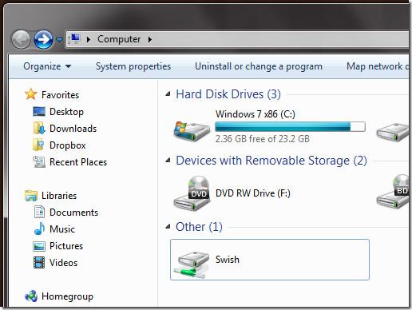Open Music library
412x310 pixels.
[62, 229]
